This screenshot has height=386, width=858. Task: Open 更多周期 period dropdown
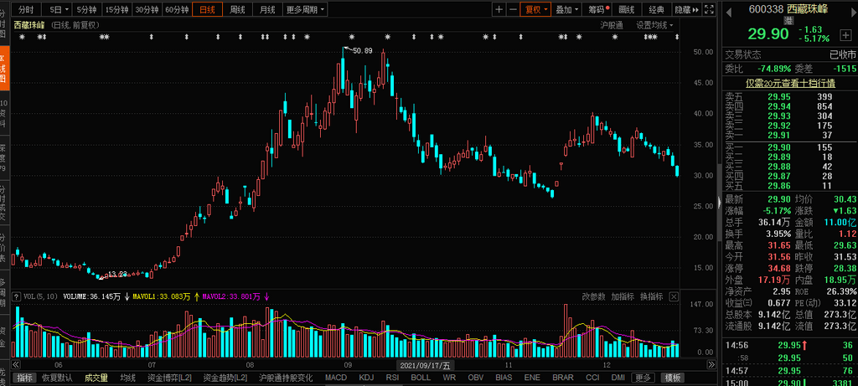tap(305, 9)
